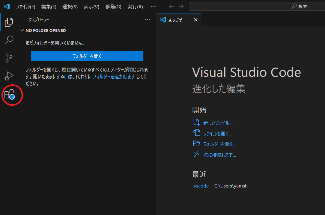
Task: Click the C:\Users\yamsh path text
Action: [x=231, y=186]
